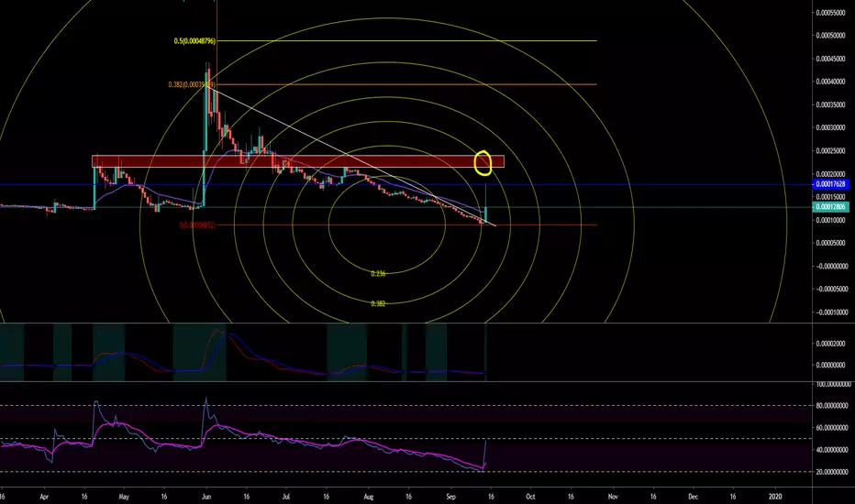The width and height of the screenshot is (855, 504).
Task: Click the Aug label on time axis
Action: click(x=368, y=497)
